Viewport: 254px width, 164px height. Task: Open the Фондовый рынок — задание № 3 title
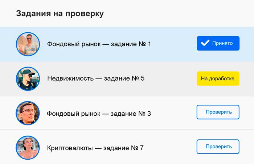99,113
